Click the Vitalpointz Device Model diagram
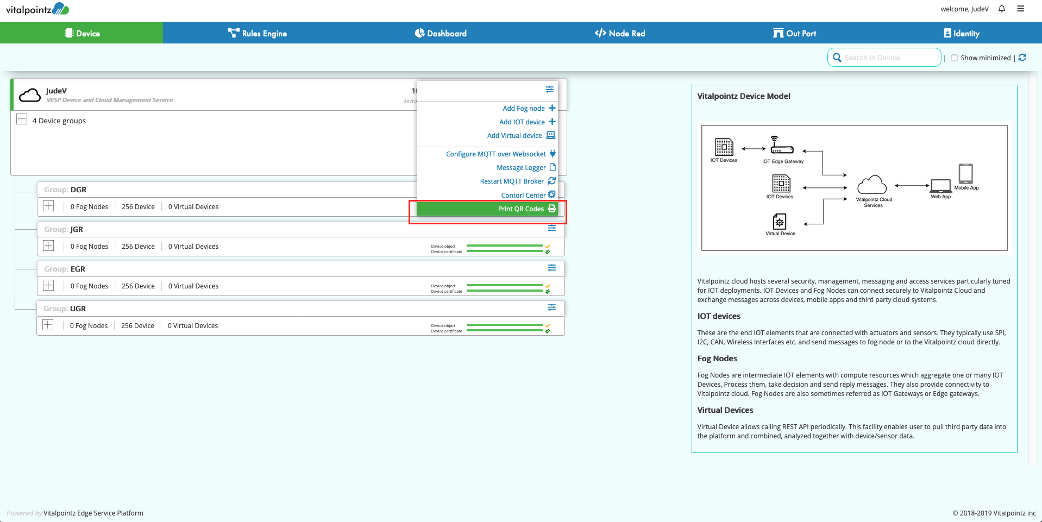 click(x=854, y=188)
